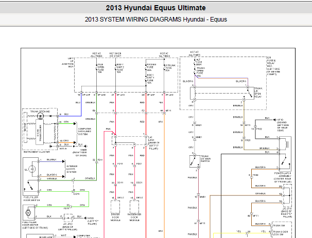Click the 16 ORG wire label
The image size is (312, 238).
[x=64, y=141]
